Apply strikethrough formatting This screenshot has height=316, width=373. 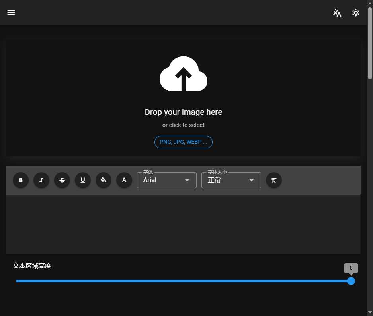tap(62, 180)
